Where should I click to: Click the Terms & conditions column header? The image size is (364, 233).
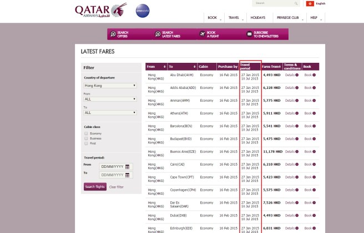[x=292, y=67]
